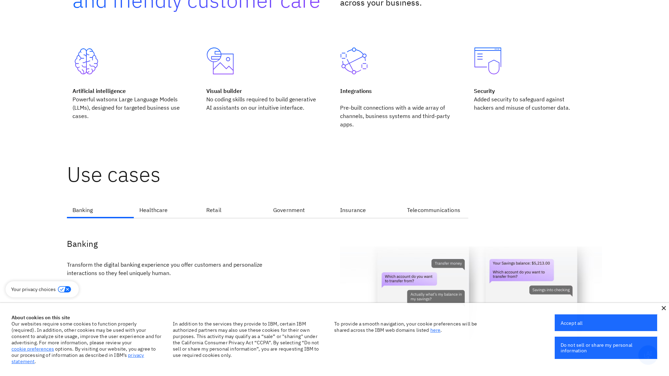The image size is (669, 376).
Task: Click the Visual builder picture icon
Action: pos(220,61)
